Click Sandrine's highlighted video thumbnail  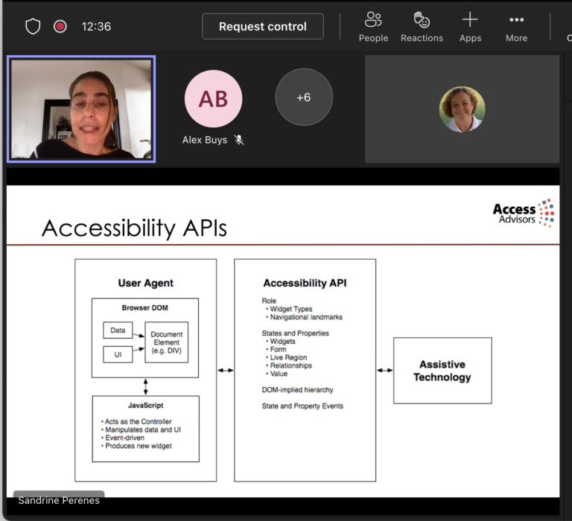pyautogui.click(x=81, y=109)
